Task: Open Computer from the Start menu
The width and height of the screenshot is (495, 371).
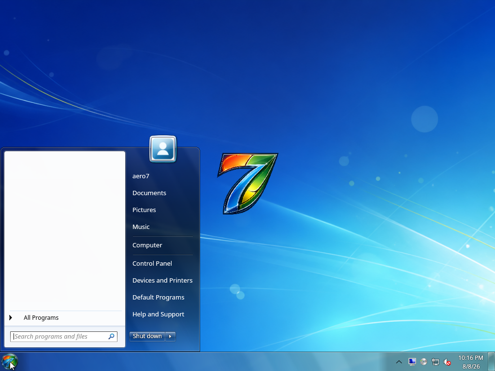Action: [x=147, y=245]
